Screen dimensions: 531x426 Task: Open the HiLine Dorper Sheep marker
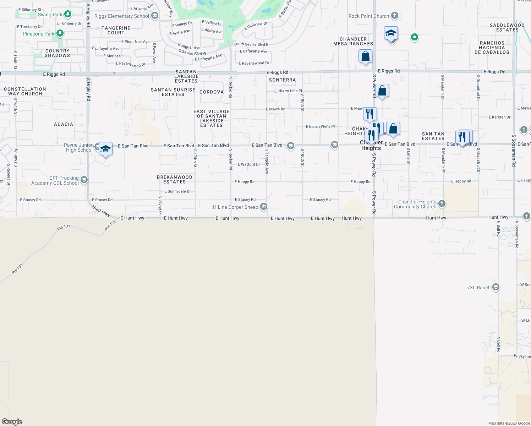click(x=263, y=207)
